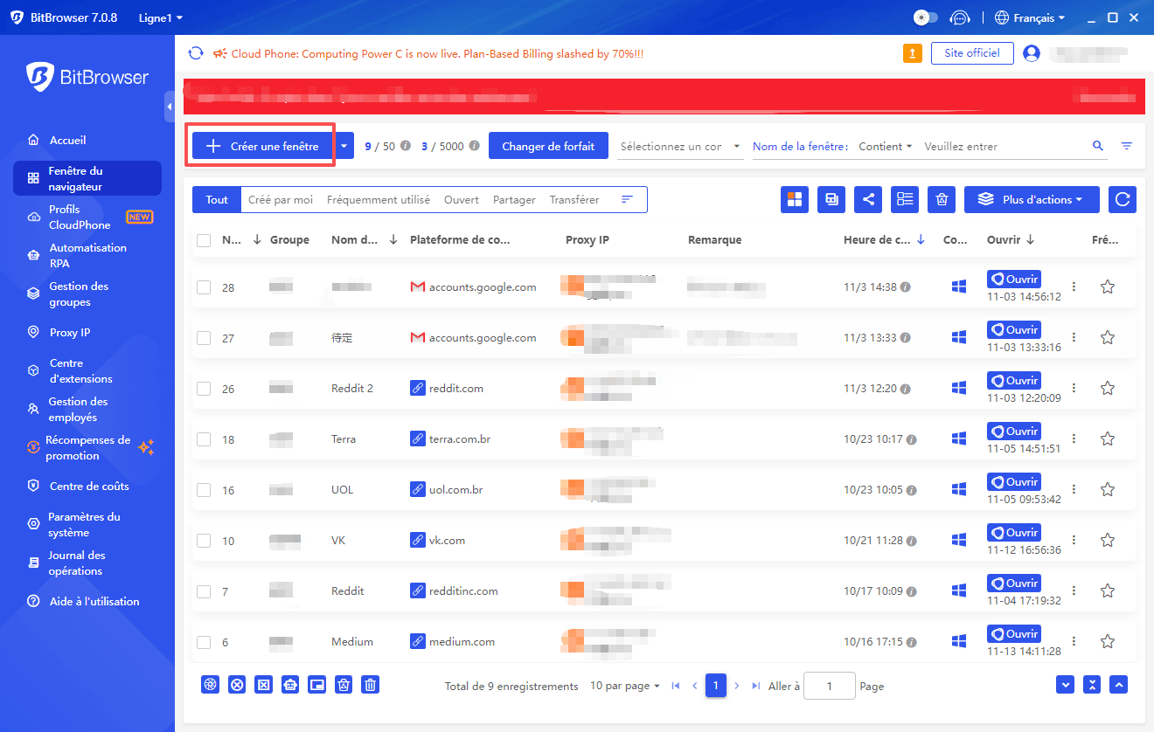Refresh the window list with the circular arrow icon
Viewport: 1154px width, 732px height.
[x=1123, y=199]
